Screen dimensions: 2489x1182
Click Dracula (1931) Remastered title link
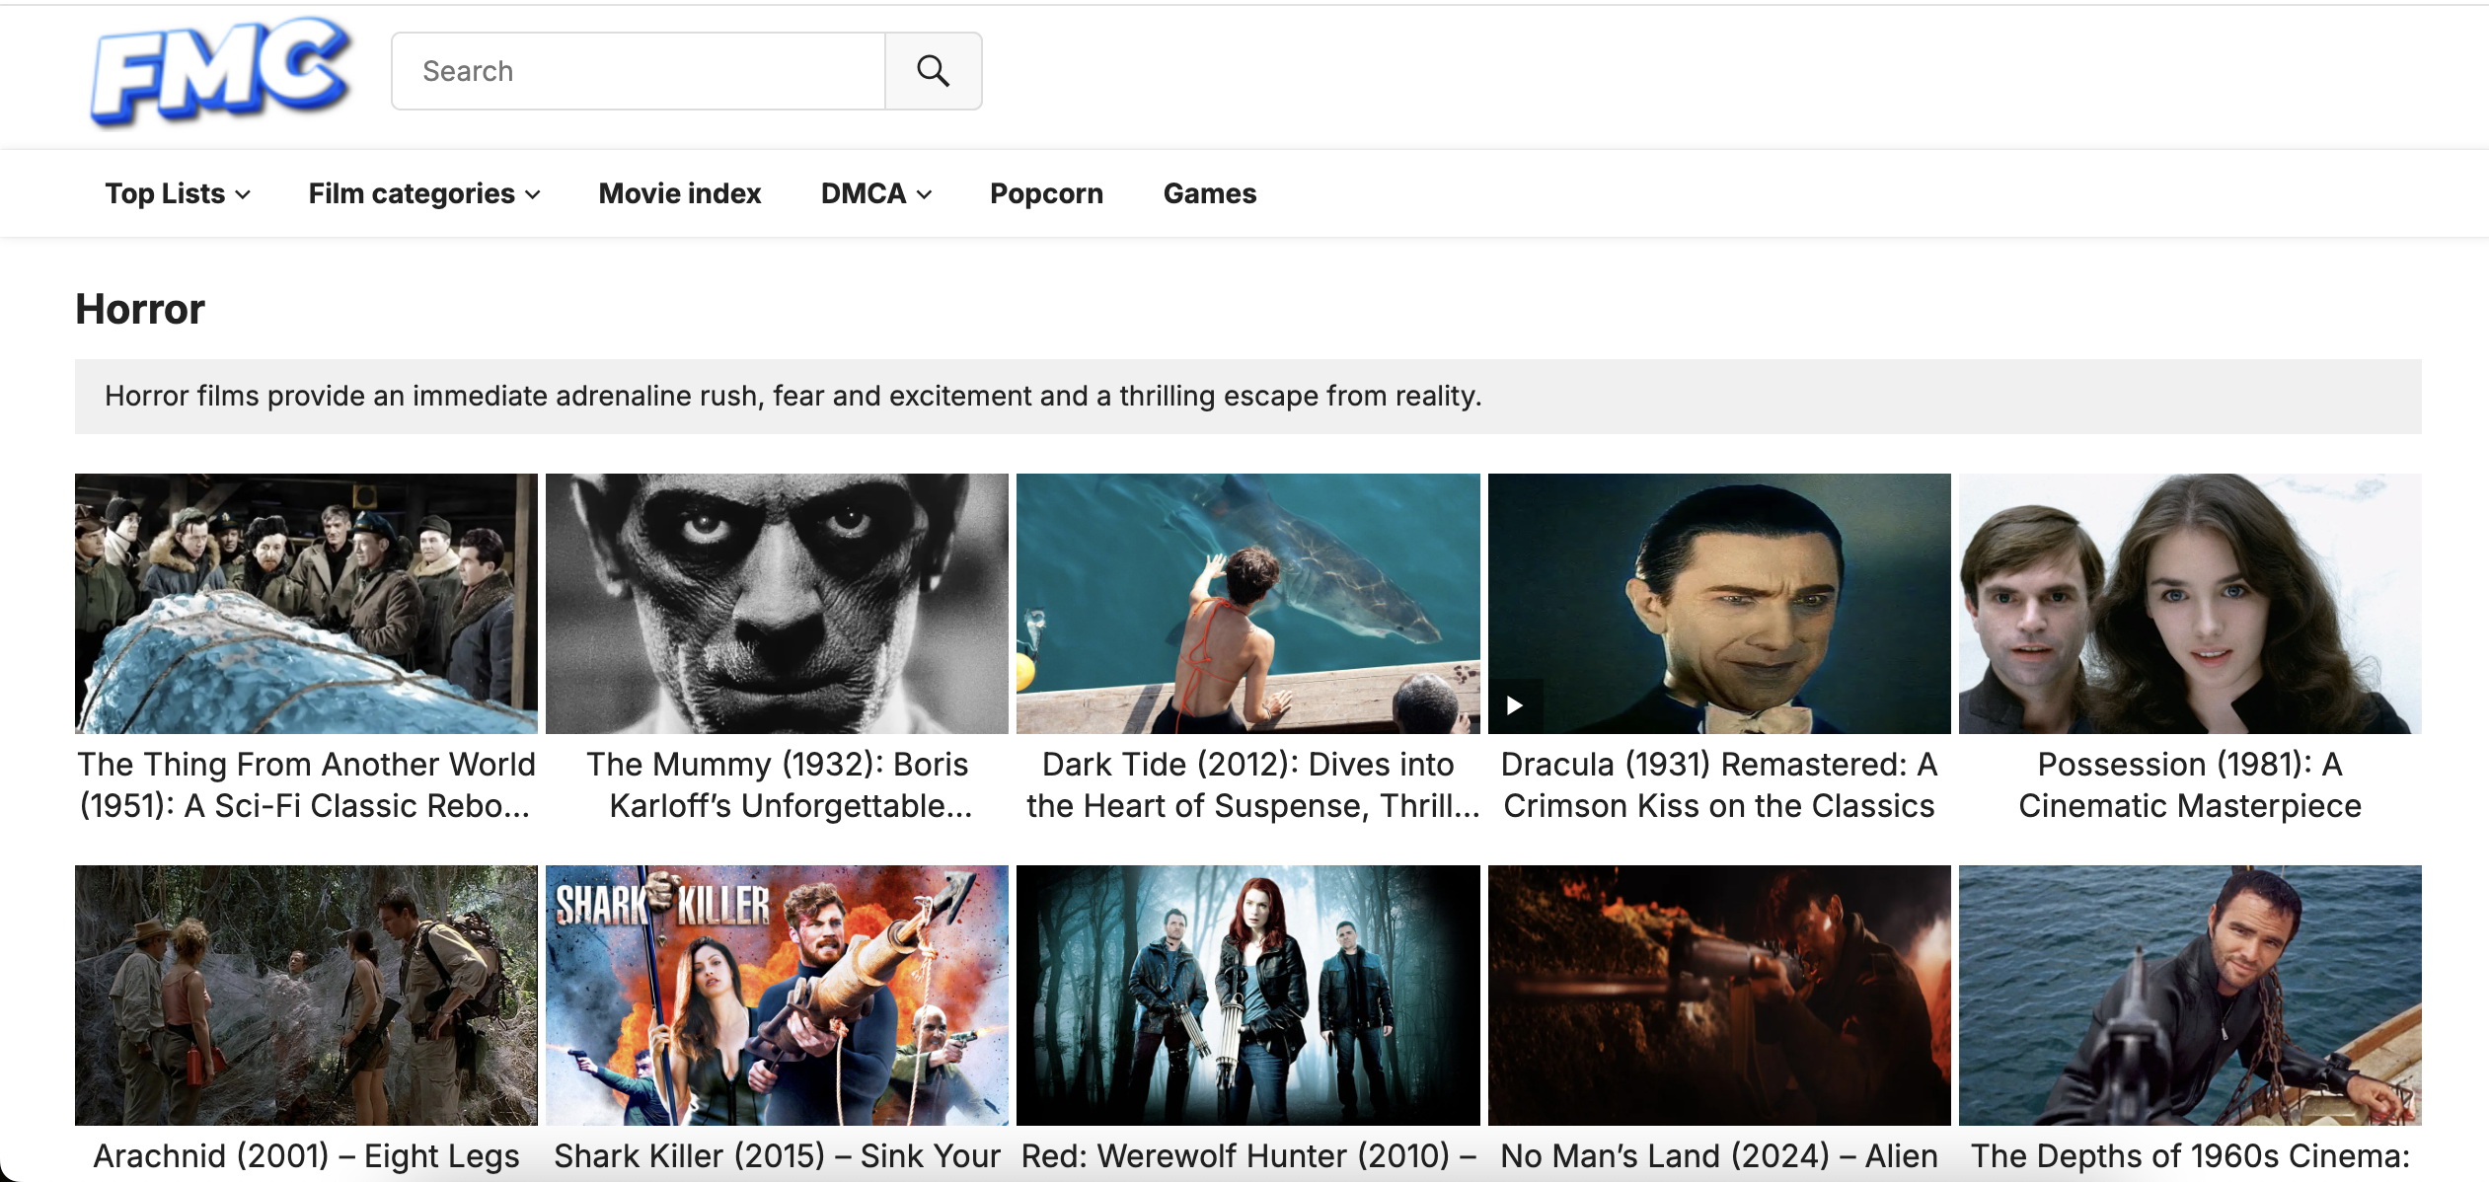[1719, 785]
